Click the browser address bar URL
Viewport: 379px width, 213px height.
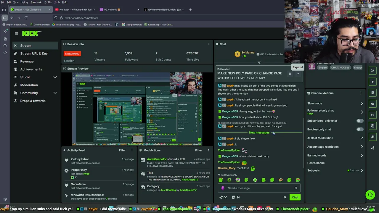81,18
